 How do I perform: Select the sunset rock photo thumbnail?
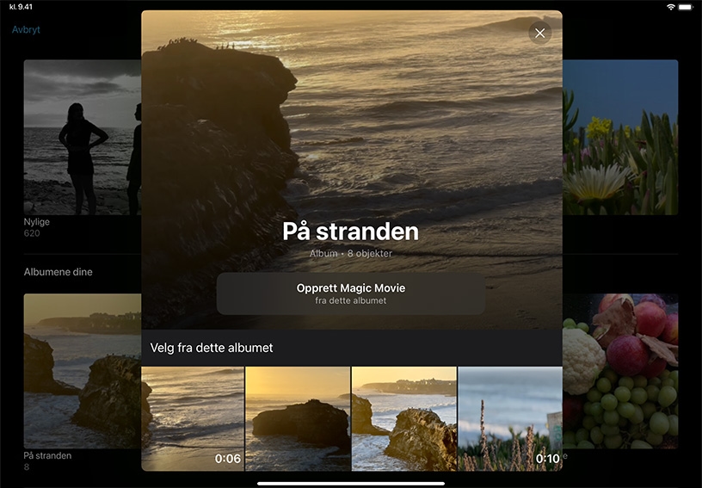point(298,418)
